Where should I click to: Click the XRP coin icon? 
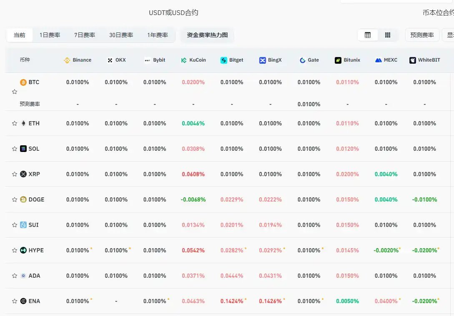(x=23, y=174)
